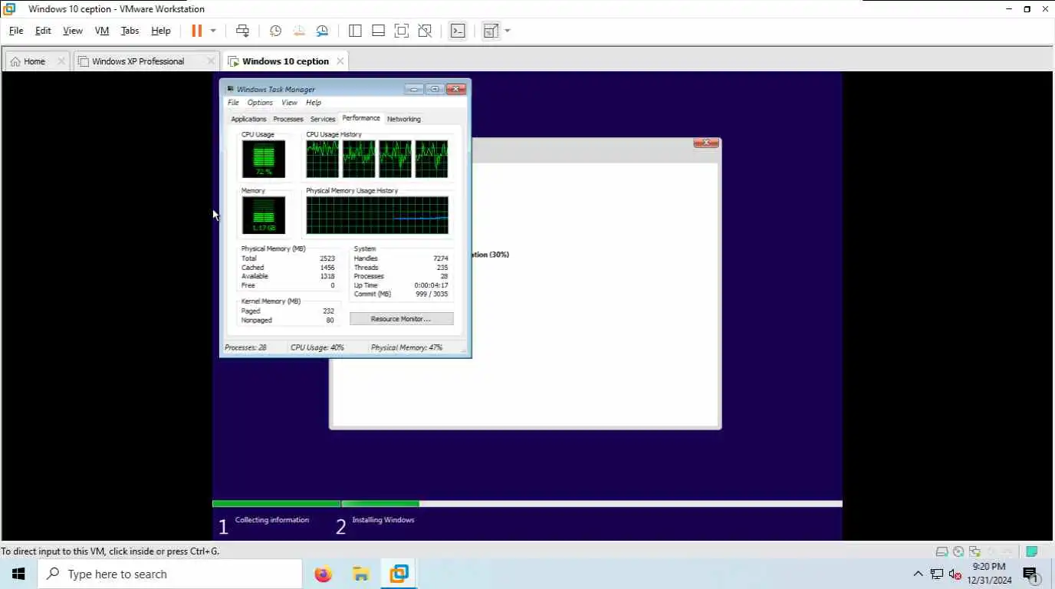Enter full screen mode
The height and width of the screenshot is (589, 1055).
point(401,31)
